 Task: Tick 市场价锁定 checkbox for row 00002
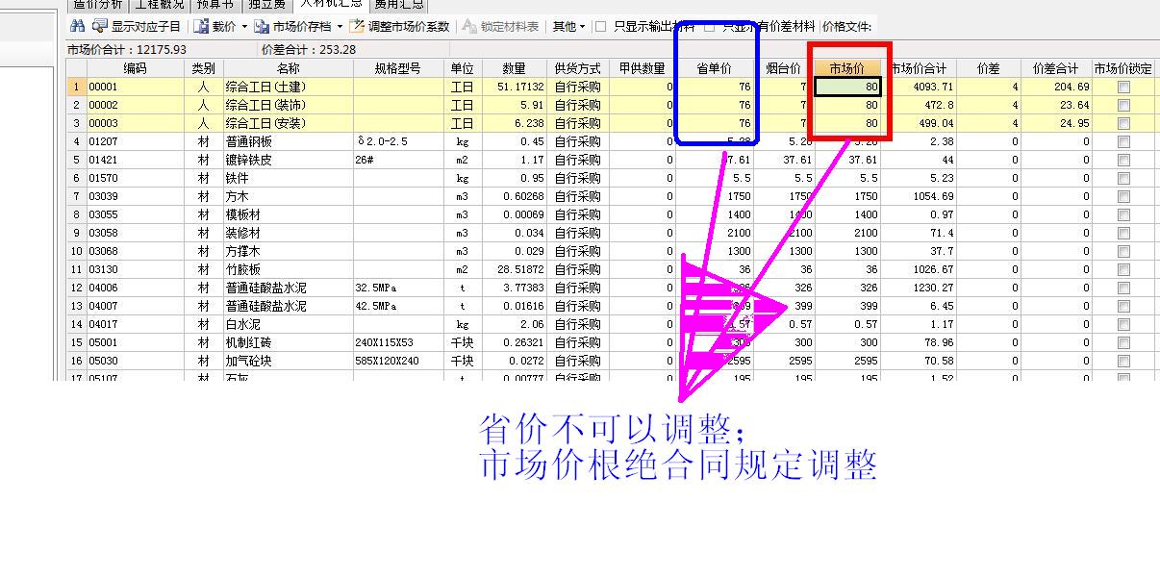click(1123, 105)
